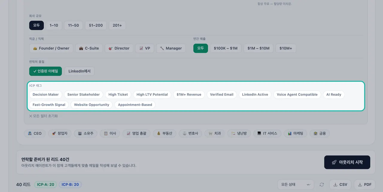Image resolution: width=383 pixels, height=192 pixels.
Task: Add the $1M+ Revenue ICP tag
Action: pyautogui.click(x=189, y=95)
